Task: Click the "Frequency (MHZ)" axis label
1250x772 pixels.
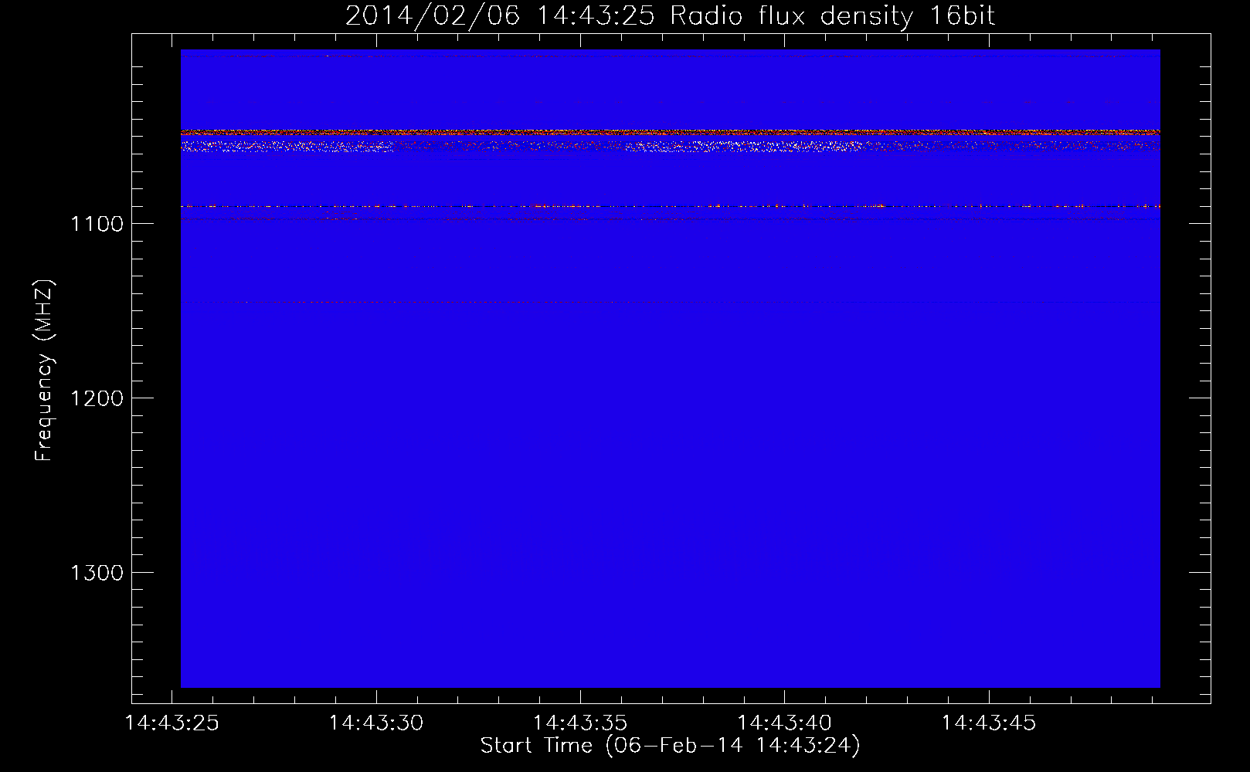Action: pyautogui.click(x=44, y=371)
